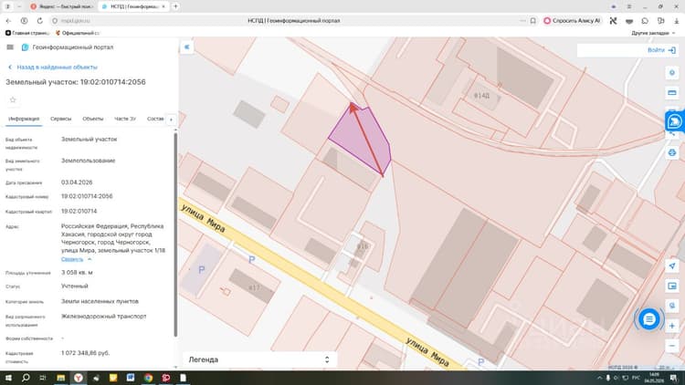Viewport: 685px width, 385px height.
Task: Select Железнодорожный транспорт permitted use text
Action: click(104, 317)
